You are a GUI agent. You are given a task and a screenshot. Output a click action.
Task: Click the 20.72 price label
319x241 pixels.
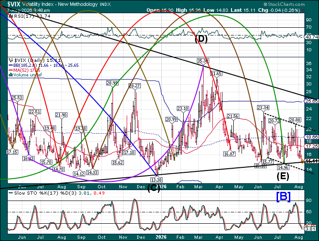[x=274, y=121]
